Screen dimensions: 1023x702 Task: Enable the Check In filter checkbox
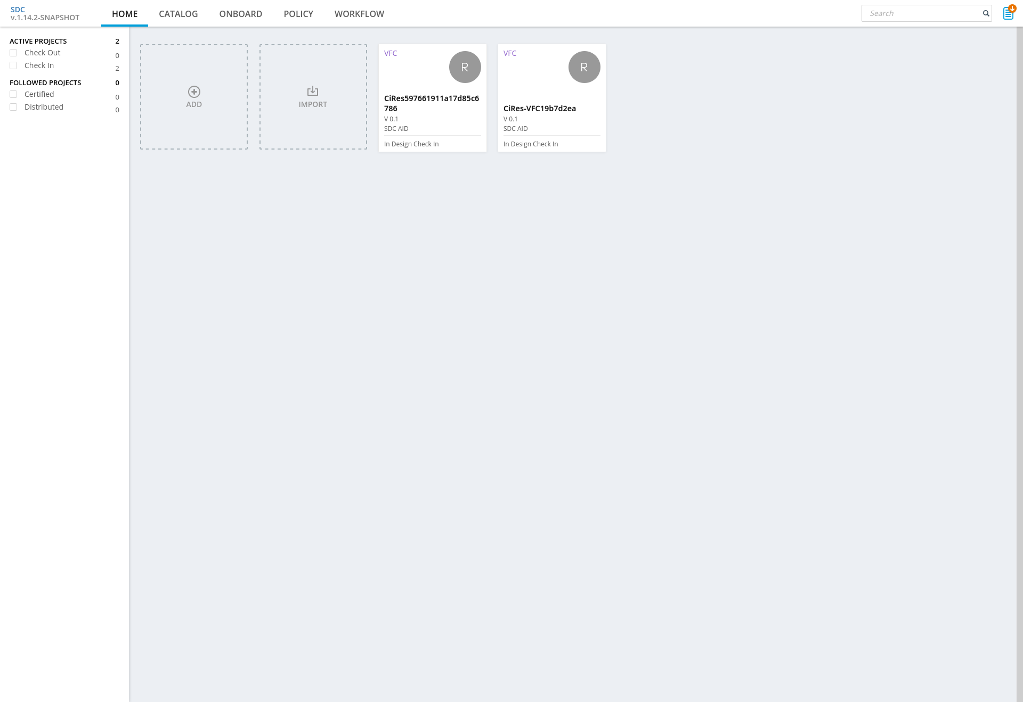coord(13,65)
